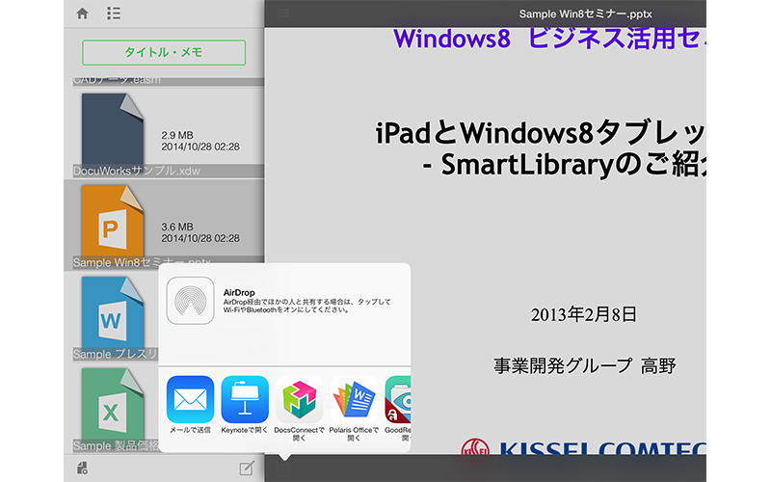Tap the 2013年2月8日 date on slide
The height and width of the screenshot is (482, 771).
[584, 315]
